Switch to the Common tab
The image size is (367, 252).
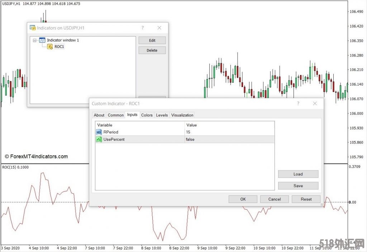(116, 115)
